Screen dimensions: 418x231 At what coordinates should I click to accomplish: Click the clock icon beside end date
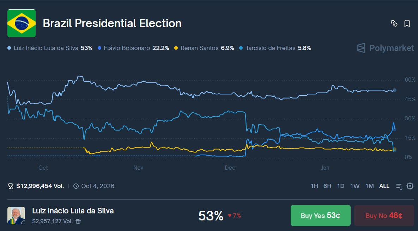(76, 186)
